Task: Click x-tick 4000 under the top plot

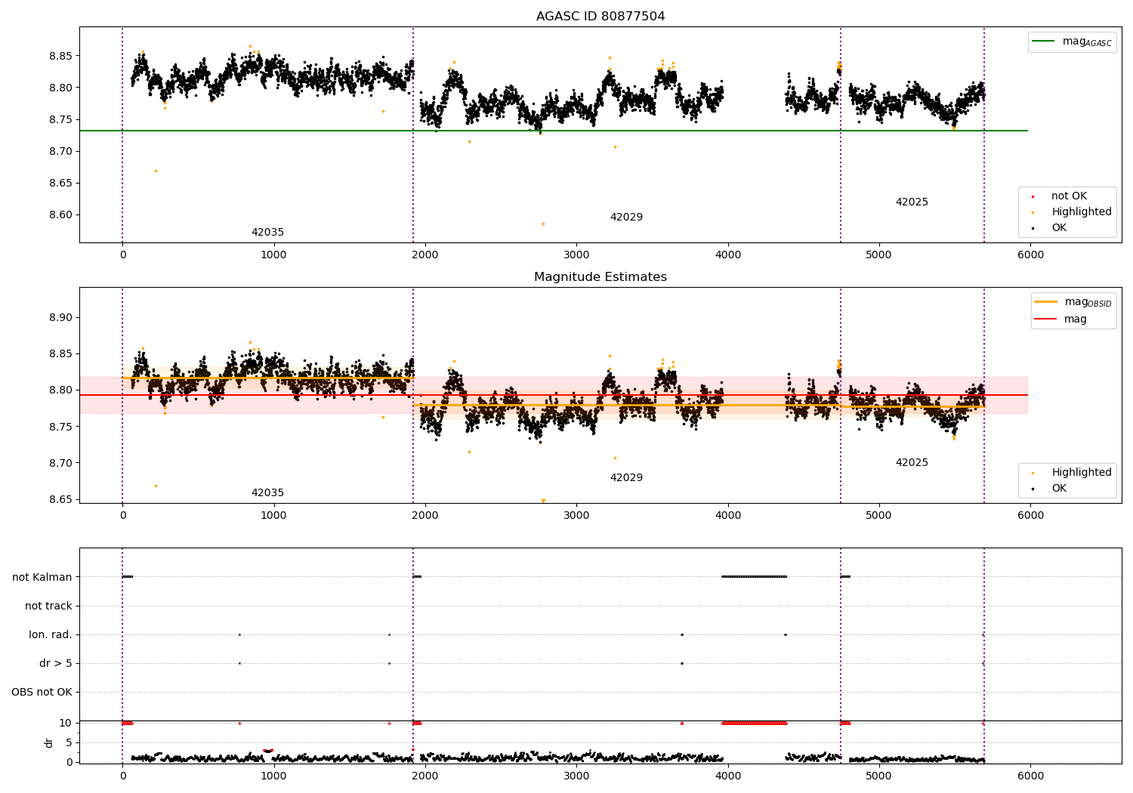Action: [728, 255]
